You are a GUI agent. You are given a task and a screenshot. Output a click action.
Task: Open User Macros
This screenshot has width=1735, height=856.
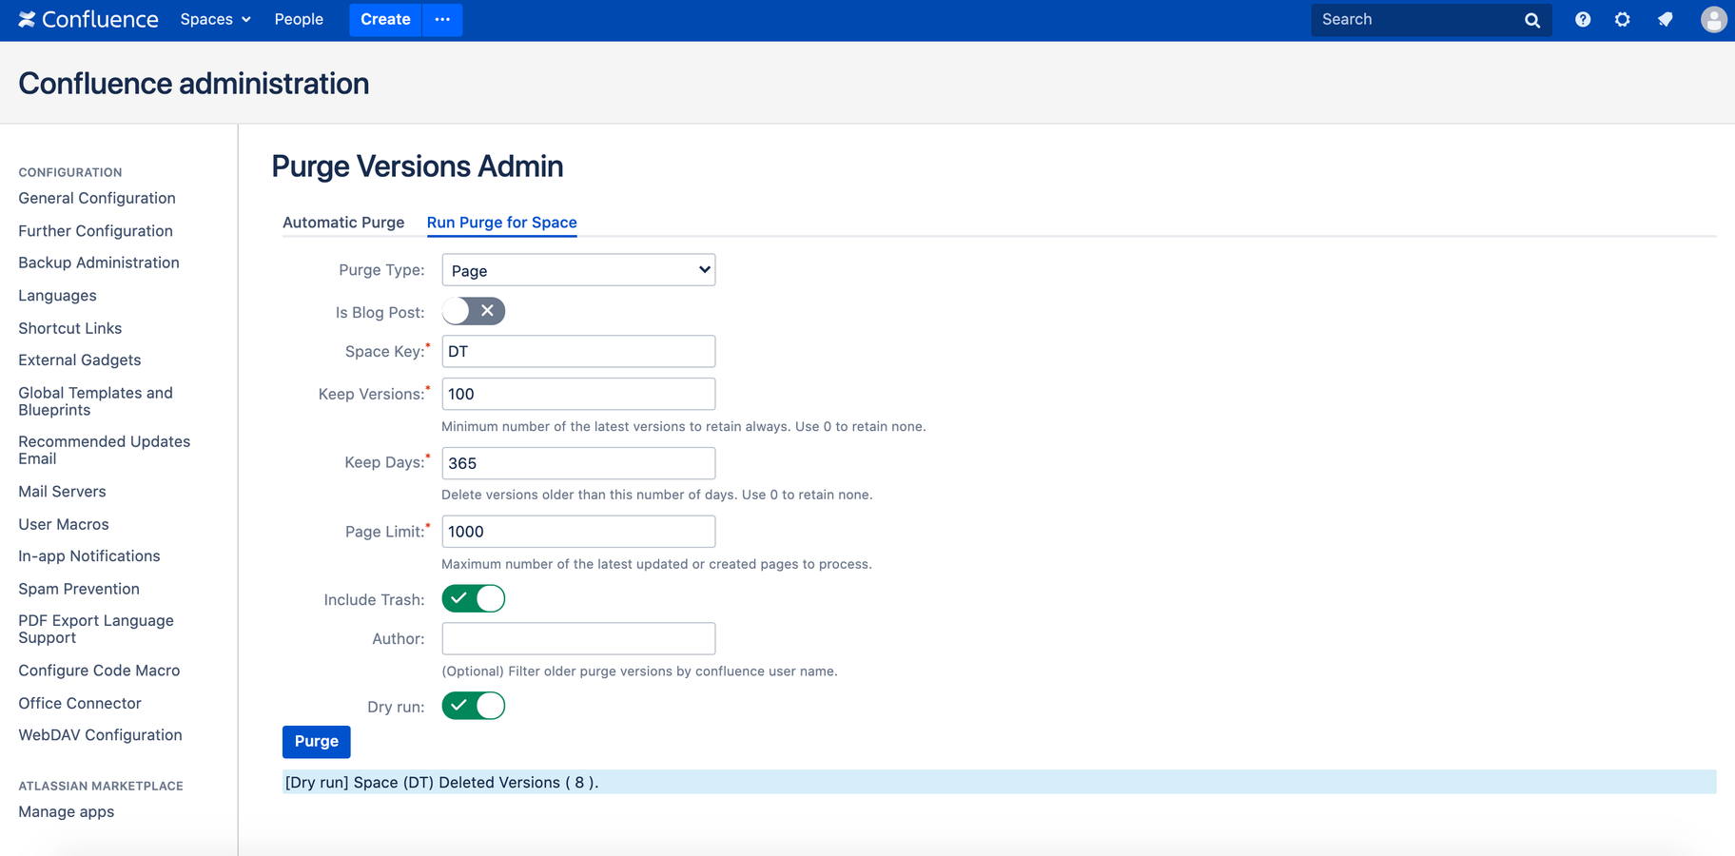click(64, 524)
